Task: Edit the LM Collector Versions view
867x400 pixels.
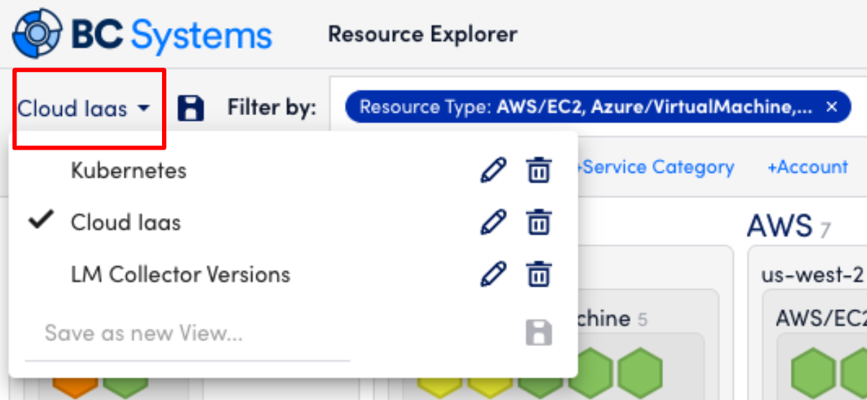Action: click(493, 274)
